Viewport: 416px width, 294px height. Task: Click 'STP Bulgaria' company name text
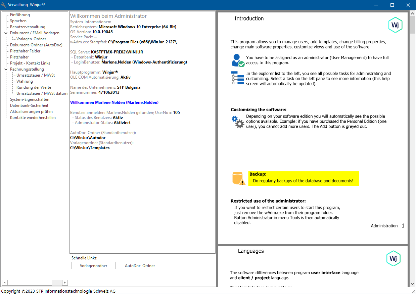(129, 87)
